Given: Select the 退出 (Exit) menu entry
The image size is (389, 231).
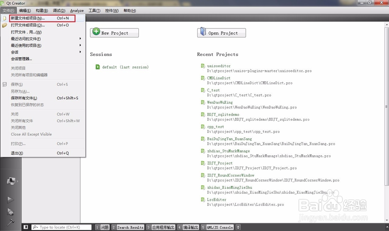Looking at the screenshot, I should pos(43,153).
